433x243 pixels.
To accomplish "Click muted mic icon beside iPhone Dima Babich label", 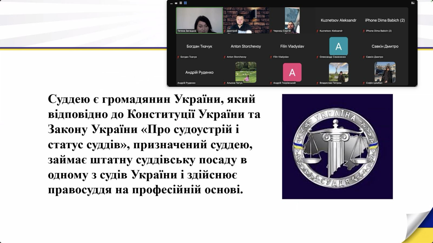I will click(x=364, y=31).
